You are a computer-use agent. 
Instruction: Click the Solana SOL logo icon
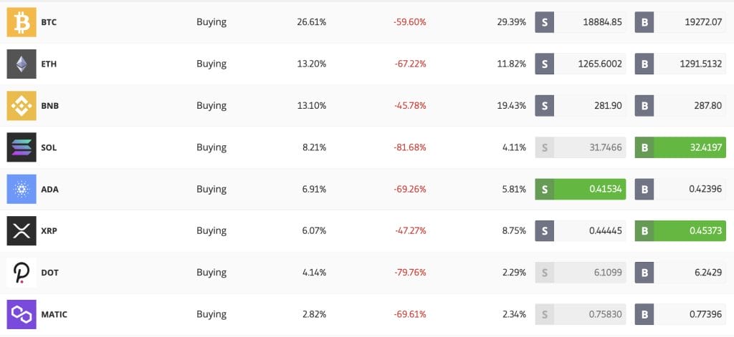(x=22, y=147)
